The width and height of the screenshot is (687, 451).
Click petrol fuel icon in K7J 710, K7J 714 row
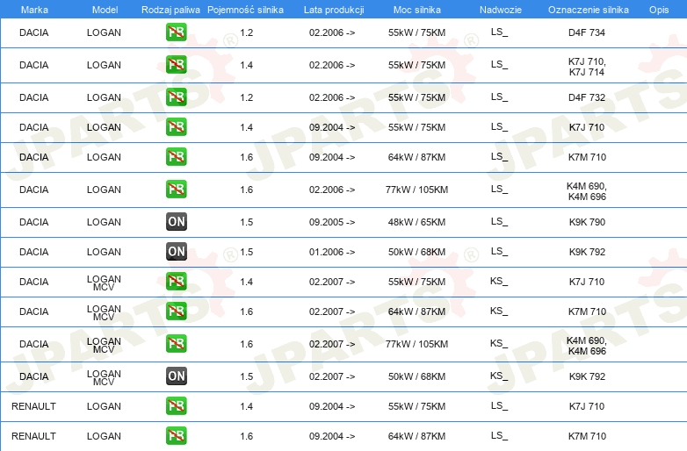(176, 65)
